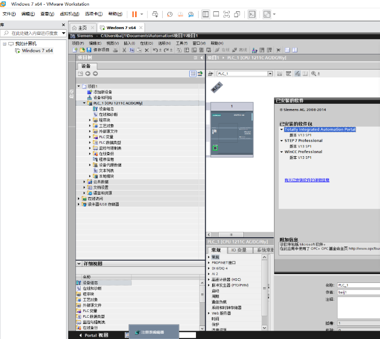Viewport: 380px width, 339px height.
Task: Click the VMware console view icon
Action: click(252, 14)
